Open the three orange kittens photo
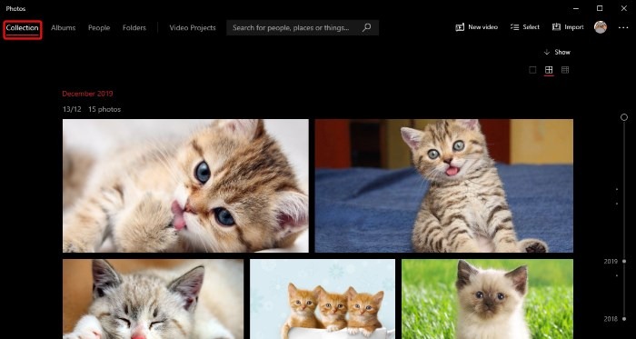The width and height of the screenshot is (636, 339). (x=323, y=299)
